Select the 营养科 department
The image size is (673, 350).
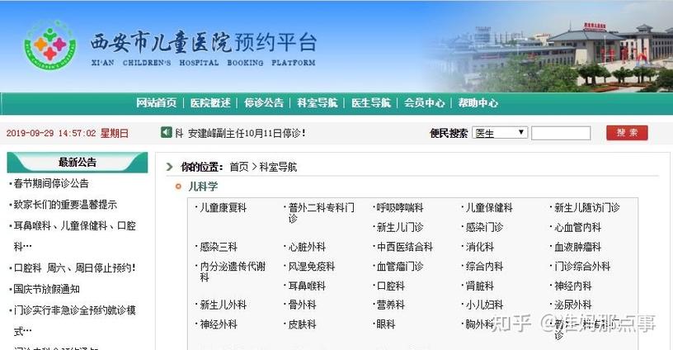pyautogui.click(x=391, y=305)
